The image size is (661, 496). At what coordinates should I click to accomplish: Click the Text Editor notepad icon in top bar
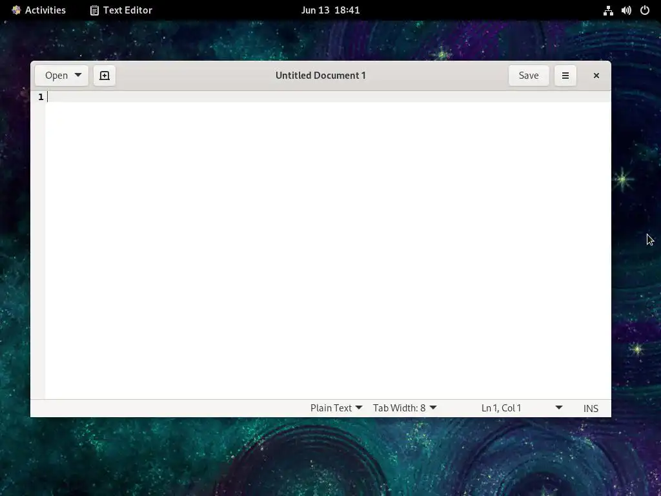[x=94, y=10]
